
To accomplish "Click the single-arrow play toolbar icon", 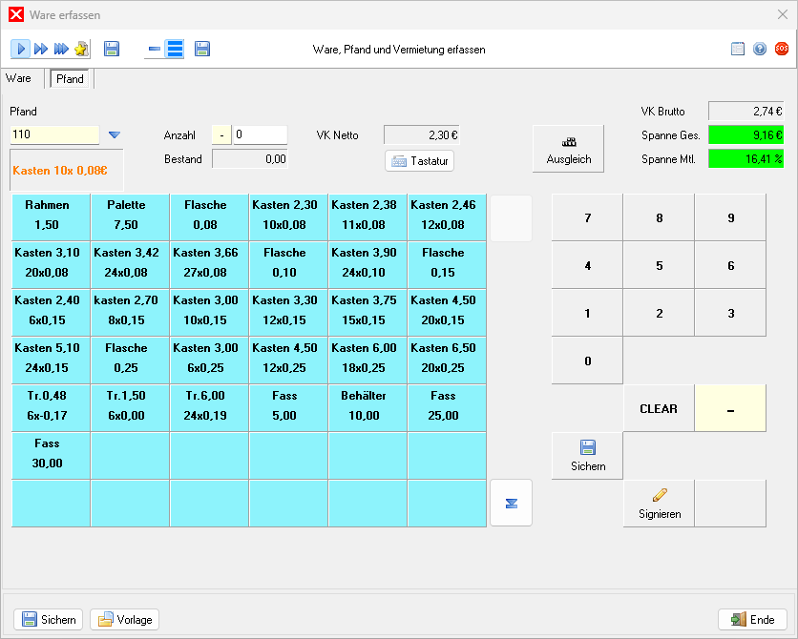I will tap(21, 49).
